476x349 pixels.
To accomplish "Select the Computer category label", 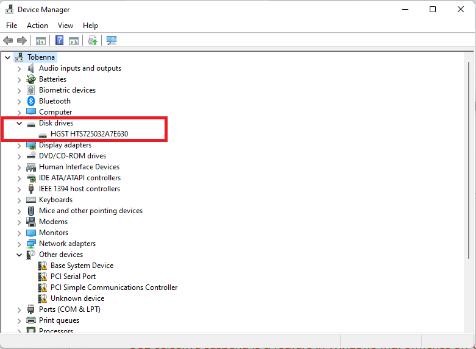I will pos(55,112).
